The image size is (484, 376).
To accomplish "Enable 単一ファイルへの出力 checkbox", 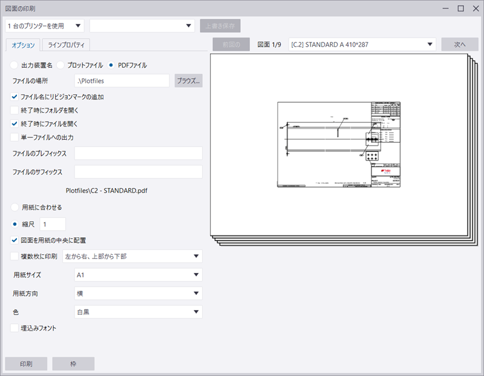I will (x=14, y=137).
